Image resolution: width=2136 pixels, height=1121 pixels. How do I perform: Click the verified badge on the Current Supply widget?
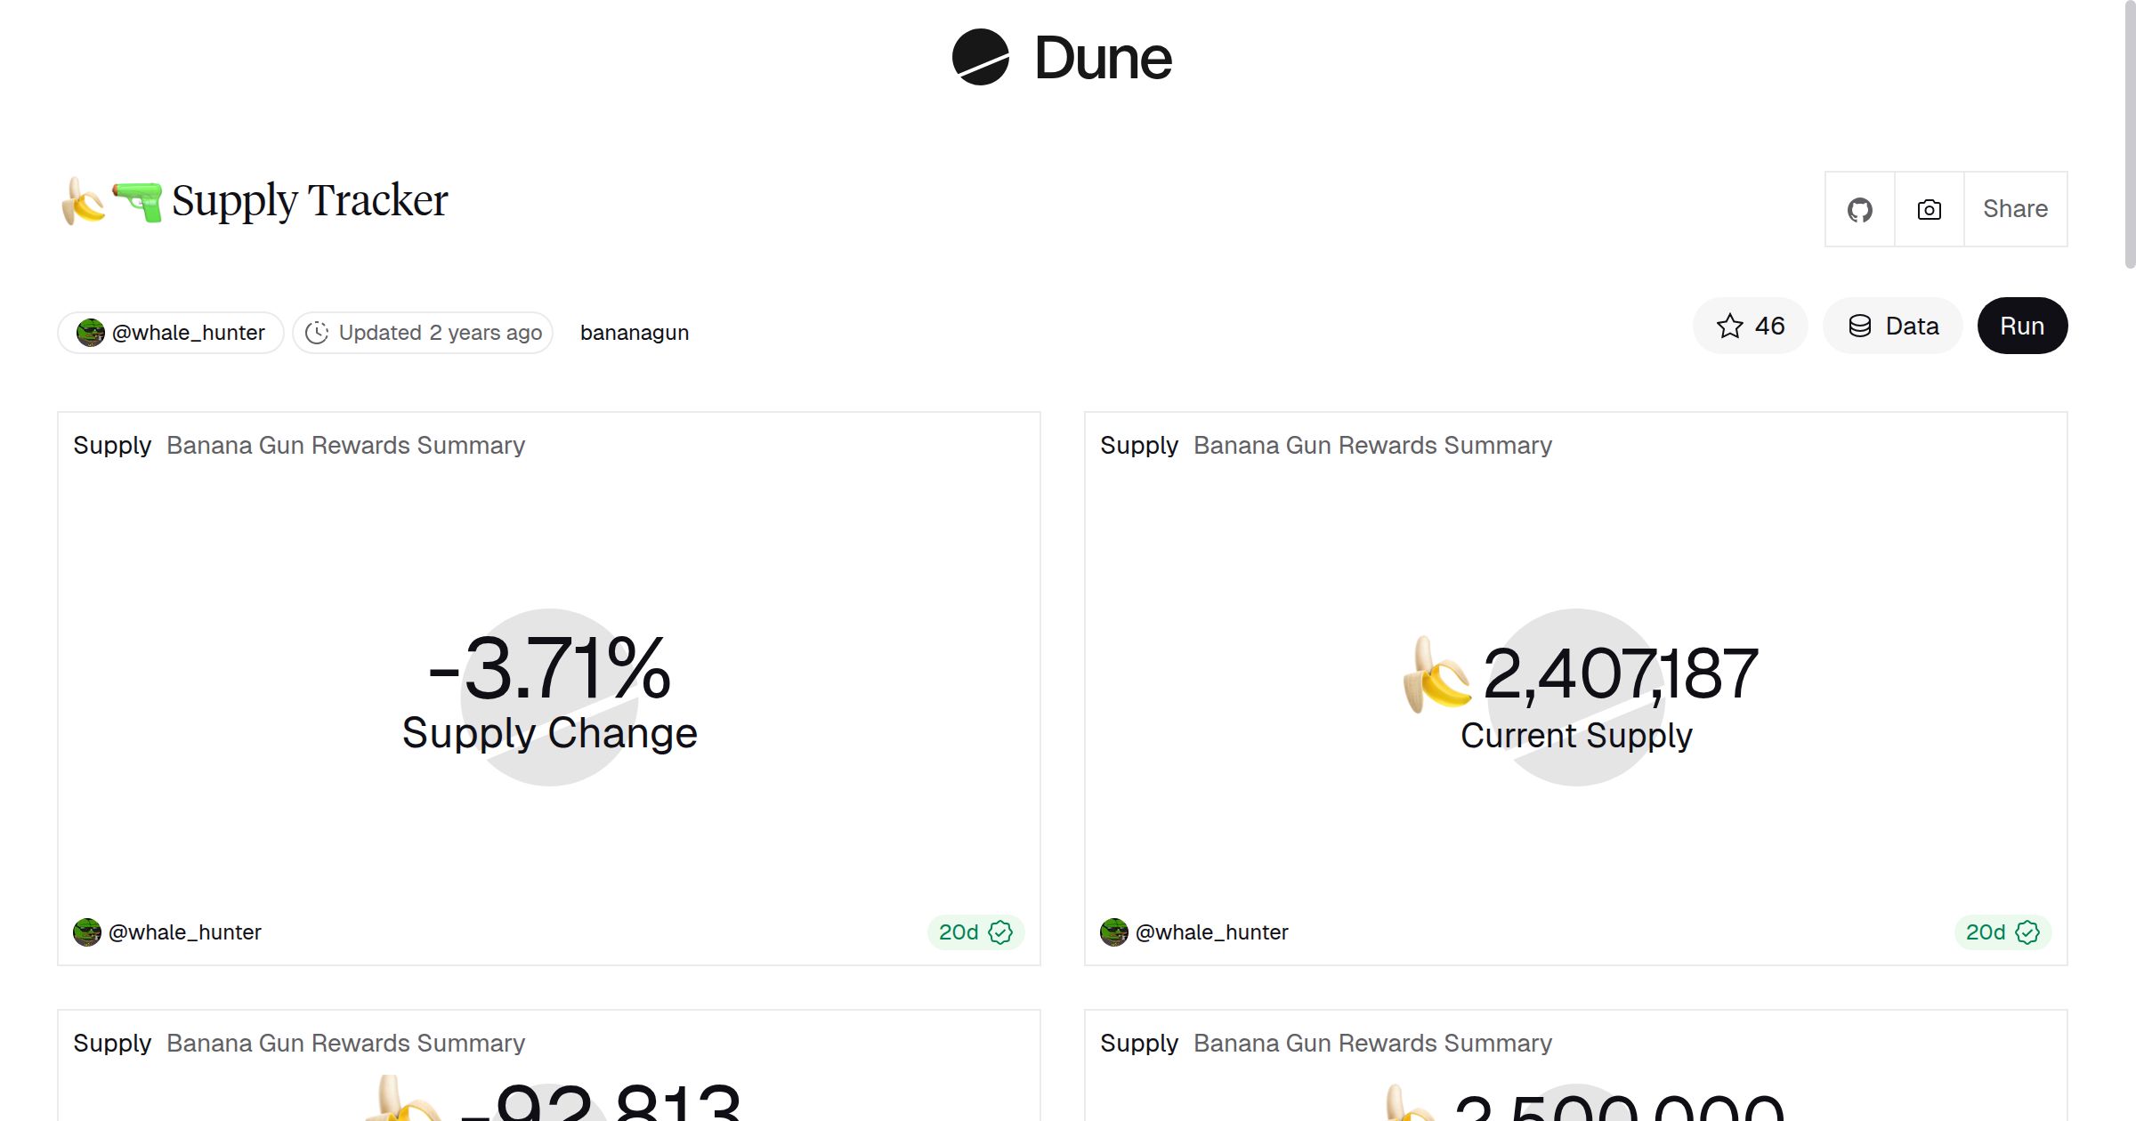(2027, 932)
